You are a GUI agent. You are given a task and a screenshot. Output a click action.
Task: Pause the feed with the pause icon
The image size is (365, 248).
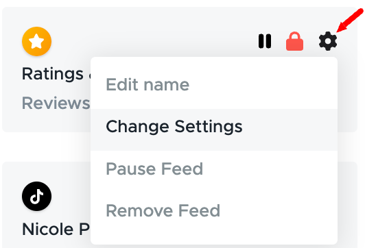pos(265,41)
